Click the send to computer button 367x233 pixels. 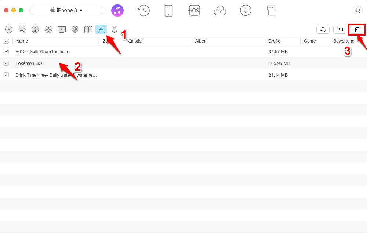tap(340, 30)
